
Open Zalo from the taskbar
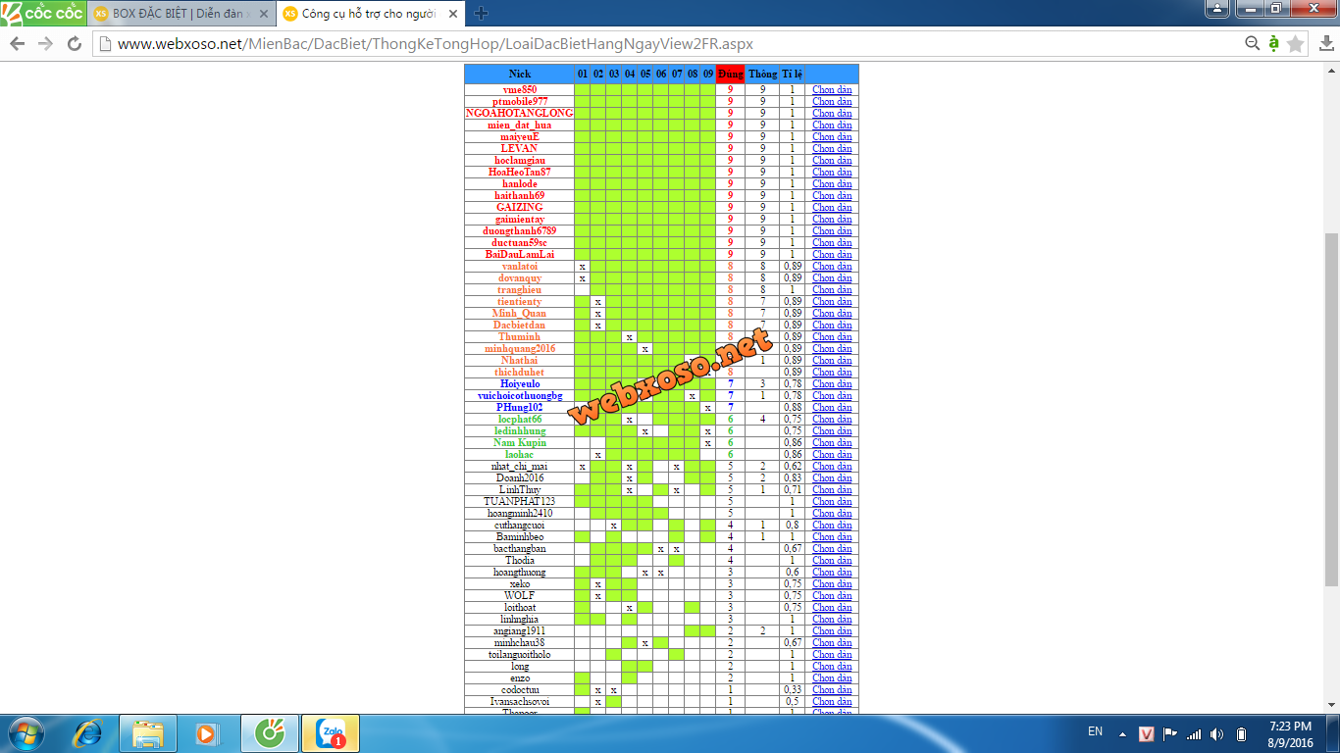click(x=331, y=733)
